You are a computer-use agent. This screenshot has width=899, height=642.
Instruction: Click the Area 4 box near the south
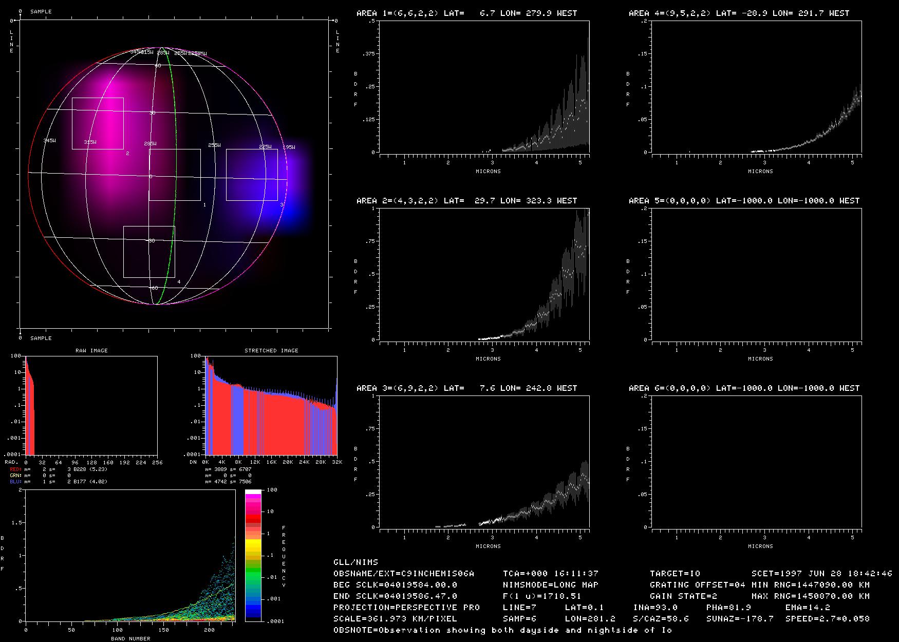[x=149, y=252]
